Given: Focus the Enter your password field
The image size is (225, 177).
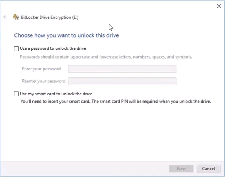Looking at the screenshot, I should coord(122,69).
